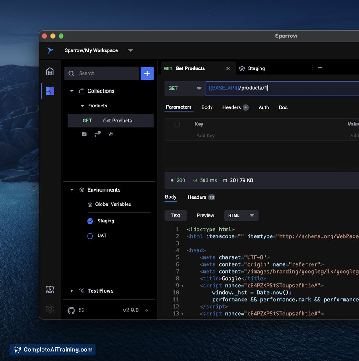This screenshot has width=359, height=361.
Task: Click the v2.9.0 version label
Action: (x=131, y=311)
